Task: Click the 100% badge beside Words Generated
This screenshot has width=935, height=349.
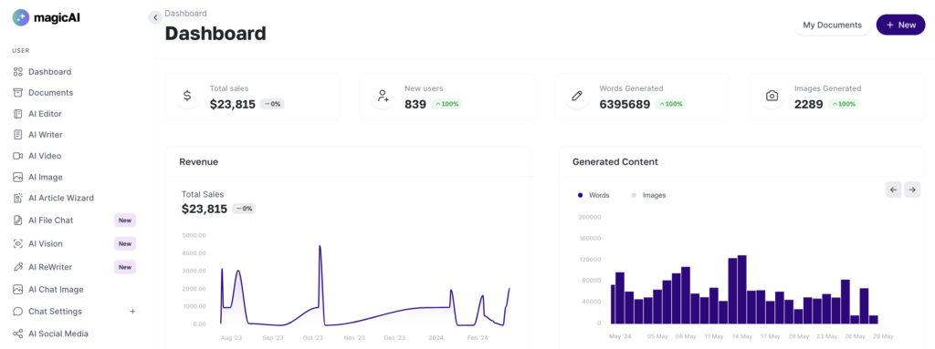Action: point(671,104)
